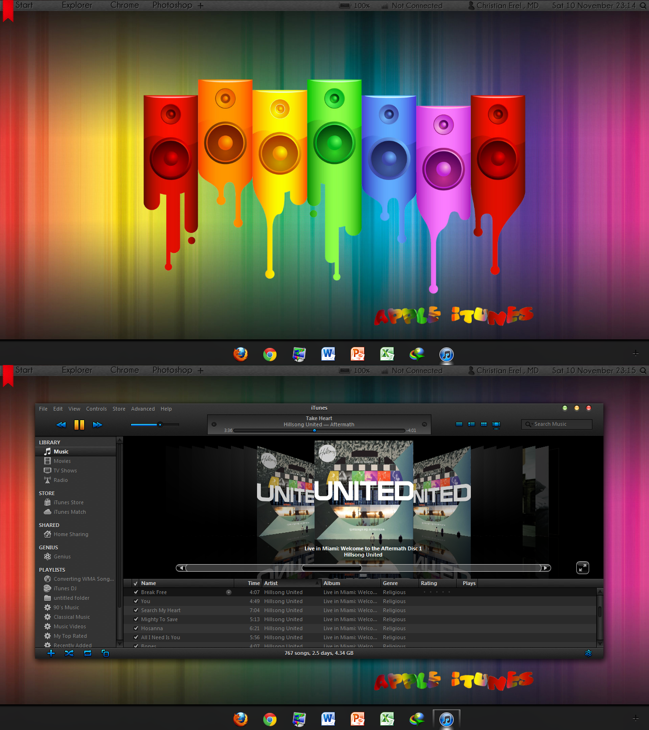Sort songs by the Name column
Screen dimensions: 649x730
[x=187, y=583]
